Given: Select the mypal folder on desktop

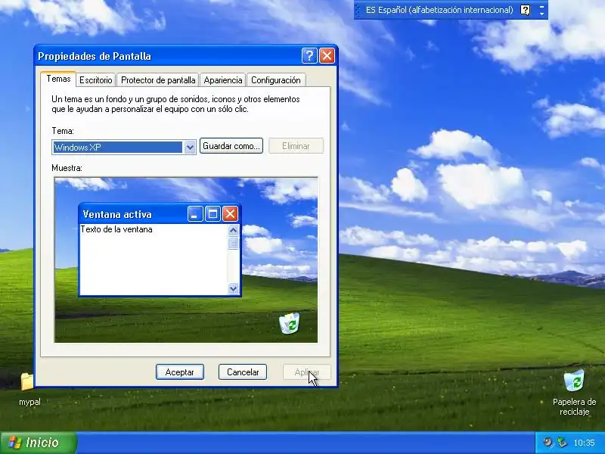Looking at the screenshot, I should 29,389.
